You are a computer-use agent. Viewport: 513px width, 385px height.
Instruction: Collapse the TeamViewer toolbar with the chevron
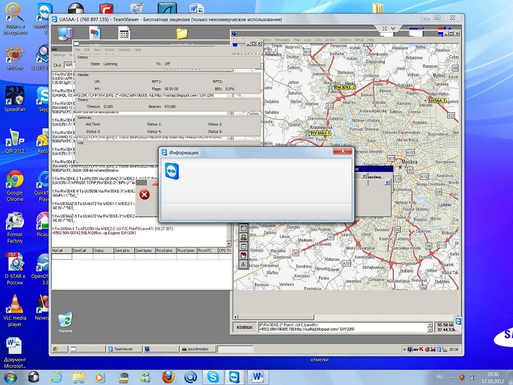pos(393,29)
